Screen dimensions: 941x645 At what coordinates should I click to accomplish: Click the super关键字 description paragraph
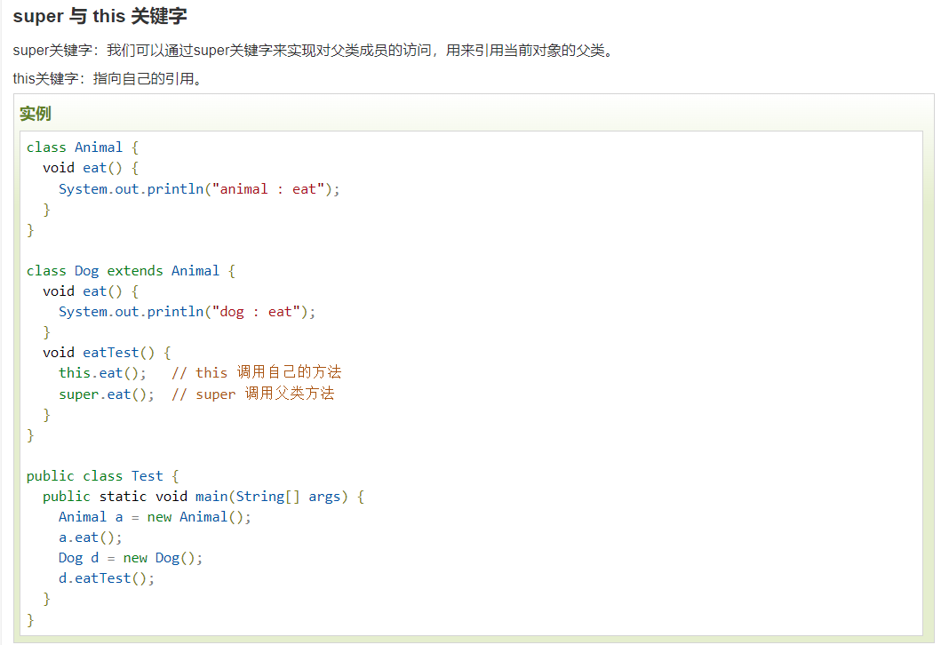click(313, 51)
